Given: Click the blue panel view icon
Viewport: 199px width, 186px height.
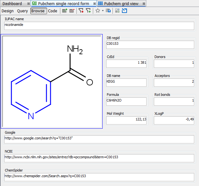Looking at the screenshot, I should click(x=124, y=11).
